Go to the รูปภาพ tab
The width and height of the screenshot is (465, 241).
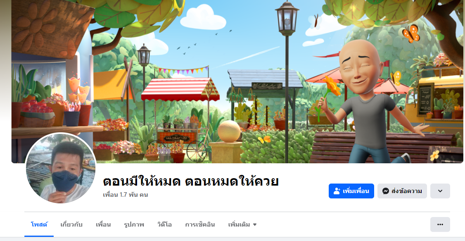134,224
